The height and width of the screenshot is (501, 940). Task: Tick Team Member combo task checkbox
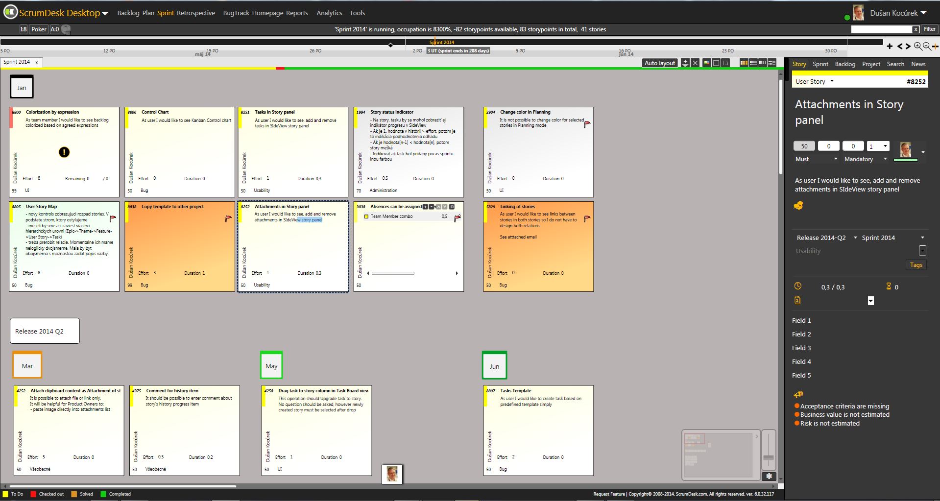366,216
